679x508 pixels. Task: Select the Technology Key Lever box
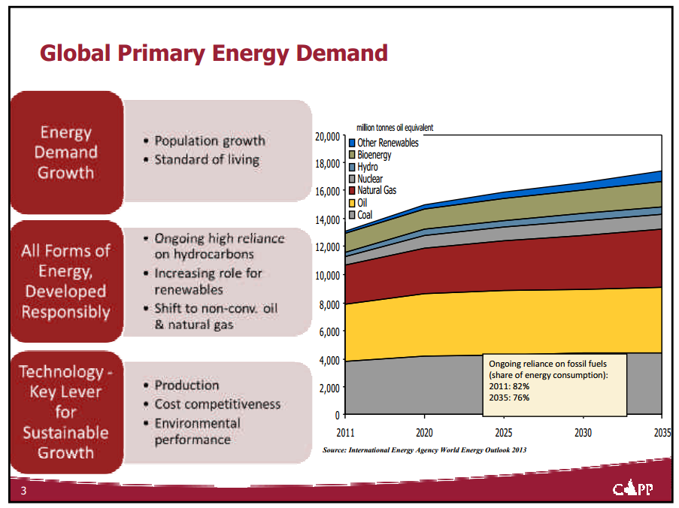[x=67, y=412]
